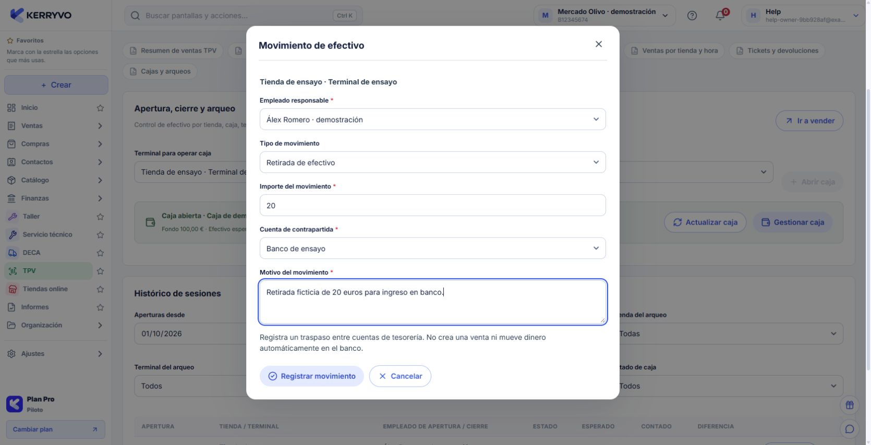
Task: Switch to Cajas y arqueos tab
Action: point(160,71)
